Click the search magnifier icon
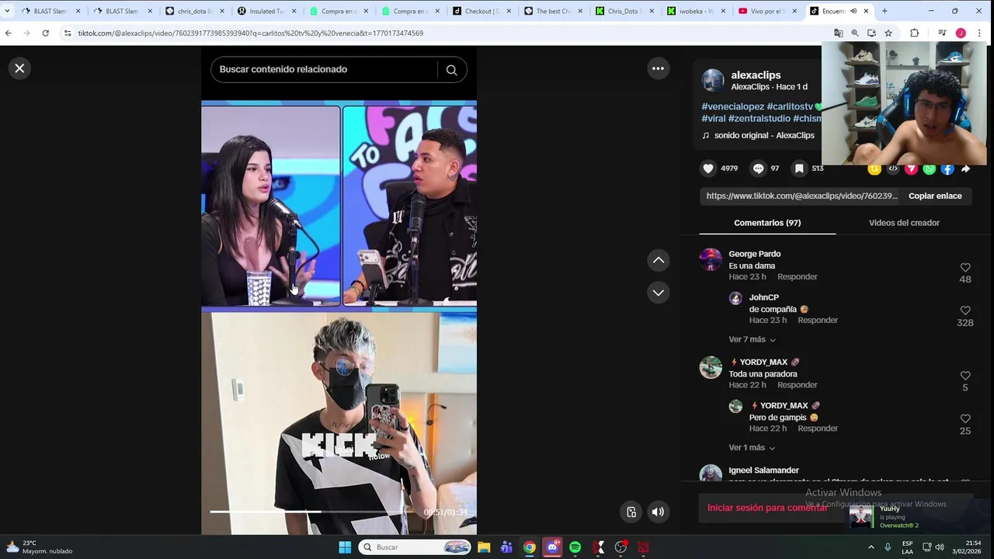 (x=451, y=70)
